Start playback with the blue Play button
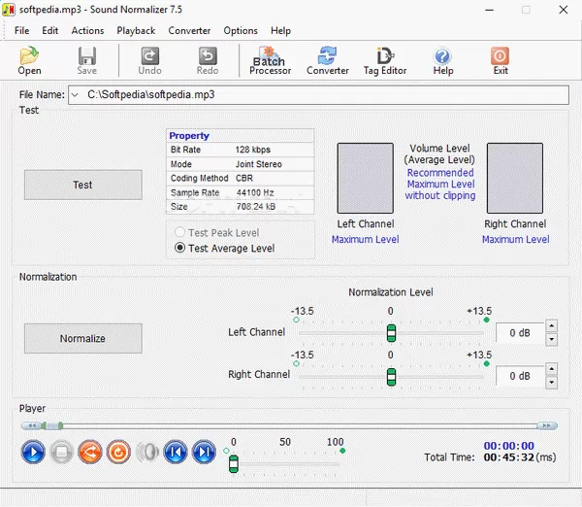The width and height of the screenshot is (582, 507). pos(33,452)
